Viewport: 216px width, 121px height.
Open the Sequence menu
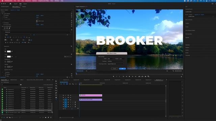28,1
